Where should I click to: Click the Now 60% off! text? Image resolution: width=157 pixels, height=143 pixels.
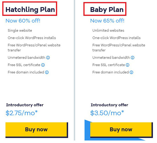(23, 21)
